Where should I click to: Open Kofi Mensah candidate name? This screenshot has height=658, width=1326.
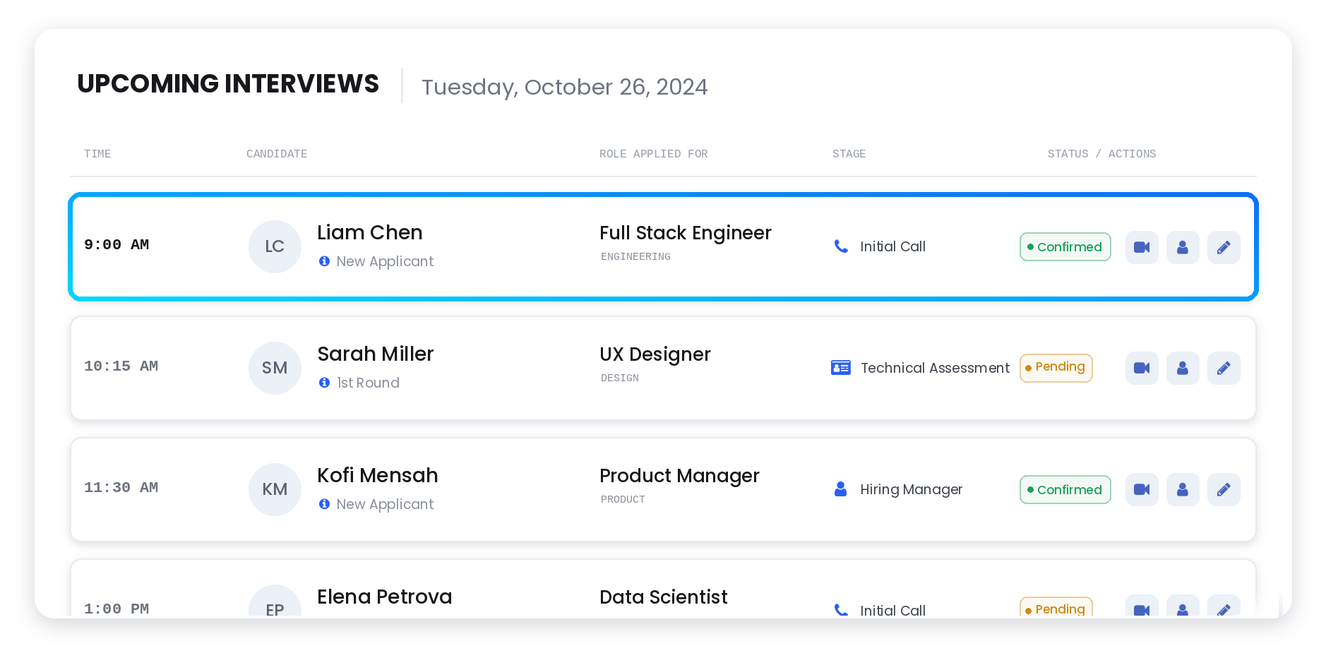pyautogui.click(x=378, y=475)
